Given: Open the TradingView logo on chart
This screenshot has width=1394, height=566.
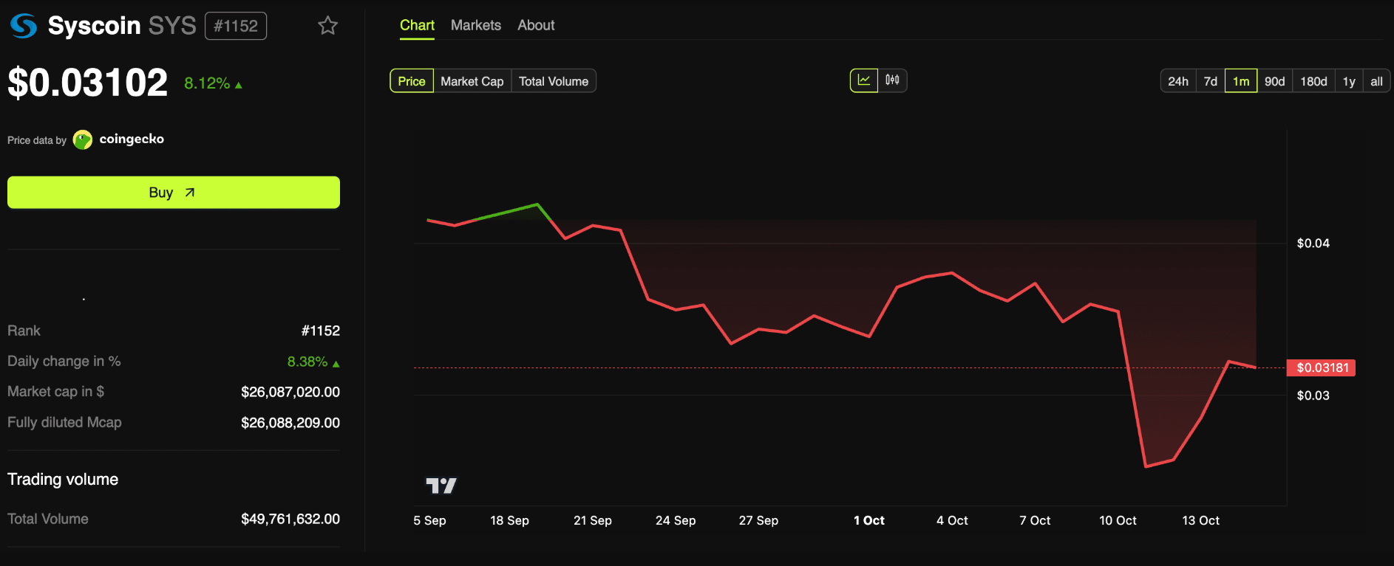Looking at the screenshot, I should [x=441, y=486].
